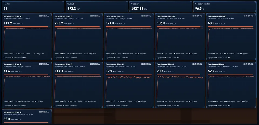The height and width of the screenshot is (125, 259).
Task: Click the 117.3 MW output value
Action: [59, 71]
